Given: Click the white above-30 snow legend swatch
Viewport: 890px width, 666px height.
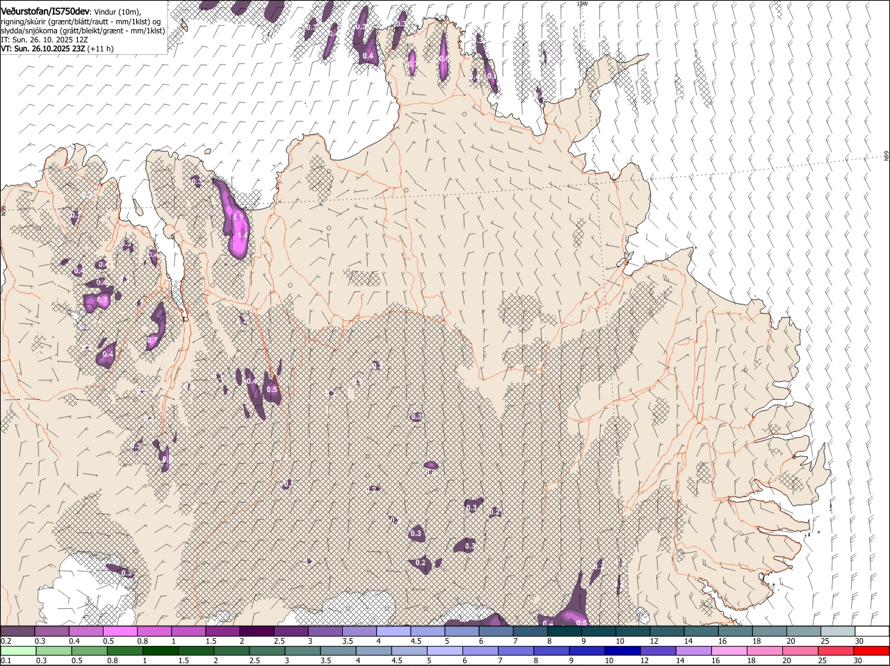Looking at the screenshot, I should (x=872, y=631).
